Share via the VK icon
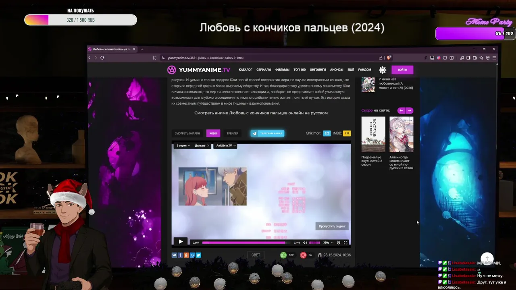The width and height of the screenshot is (516, 290). tap(174, 255)
